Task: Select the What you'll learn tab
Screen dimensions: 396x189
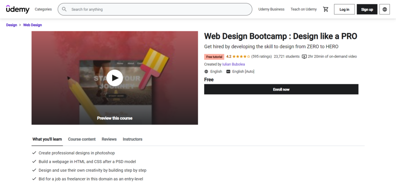Action: [x=47, y=139]
